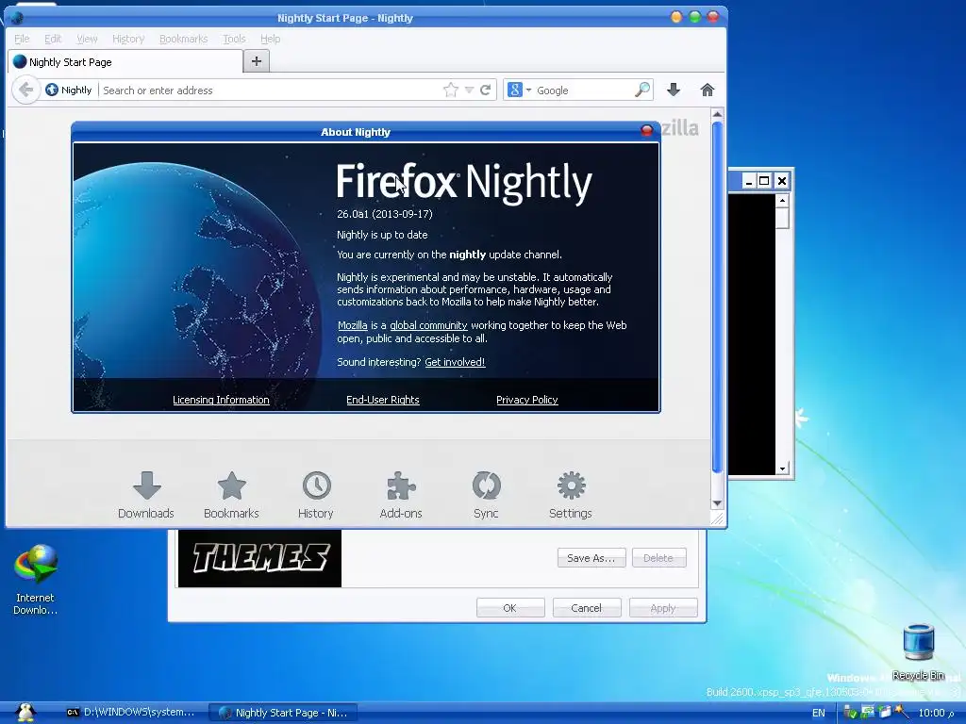
Task: Click the Get involved! link
Action: [x=455, y=362]
